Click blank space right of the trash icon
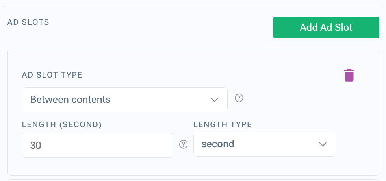 click(x=366, y=75)
